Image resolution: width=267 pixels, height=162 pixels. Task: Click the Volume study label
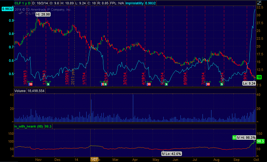(x=20, y=91)
